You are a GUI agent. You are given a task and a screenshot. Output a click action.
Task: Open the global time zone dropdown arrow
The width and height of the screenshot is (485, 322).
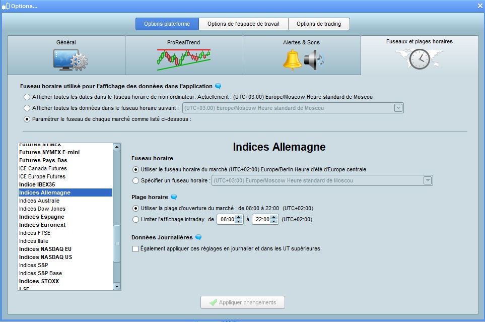(398, 108)
